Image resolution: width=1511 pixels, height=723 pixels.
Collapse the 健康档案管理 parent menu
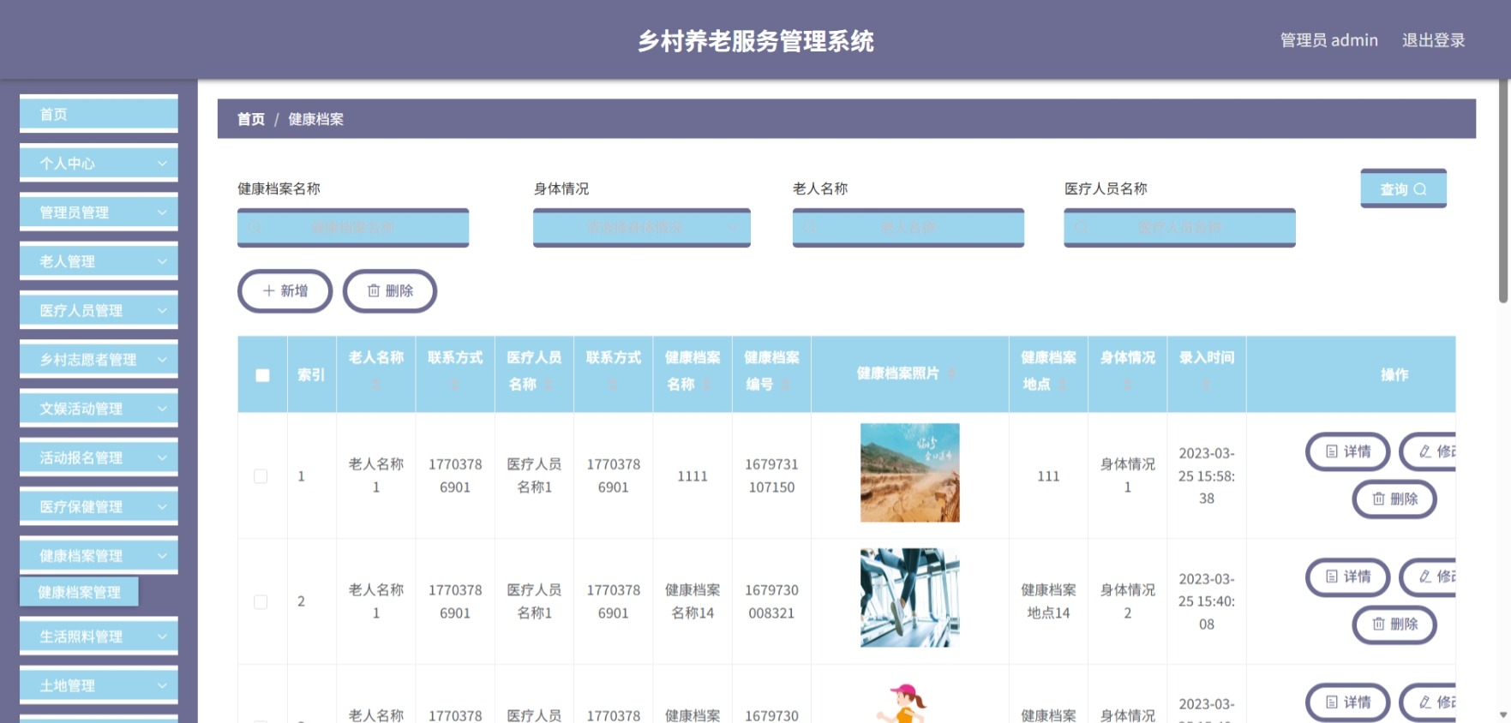tap(99, 555)
